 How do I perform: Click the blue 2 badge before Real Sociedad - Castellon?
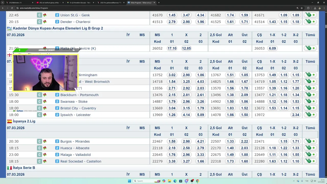57,161
